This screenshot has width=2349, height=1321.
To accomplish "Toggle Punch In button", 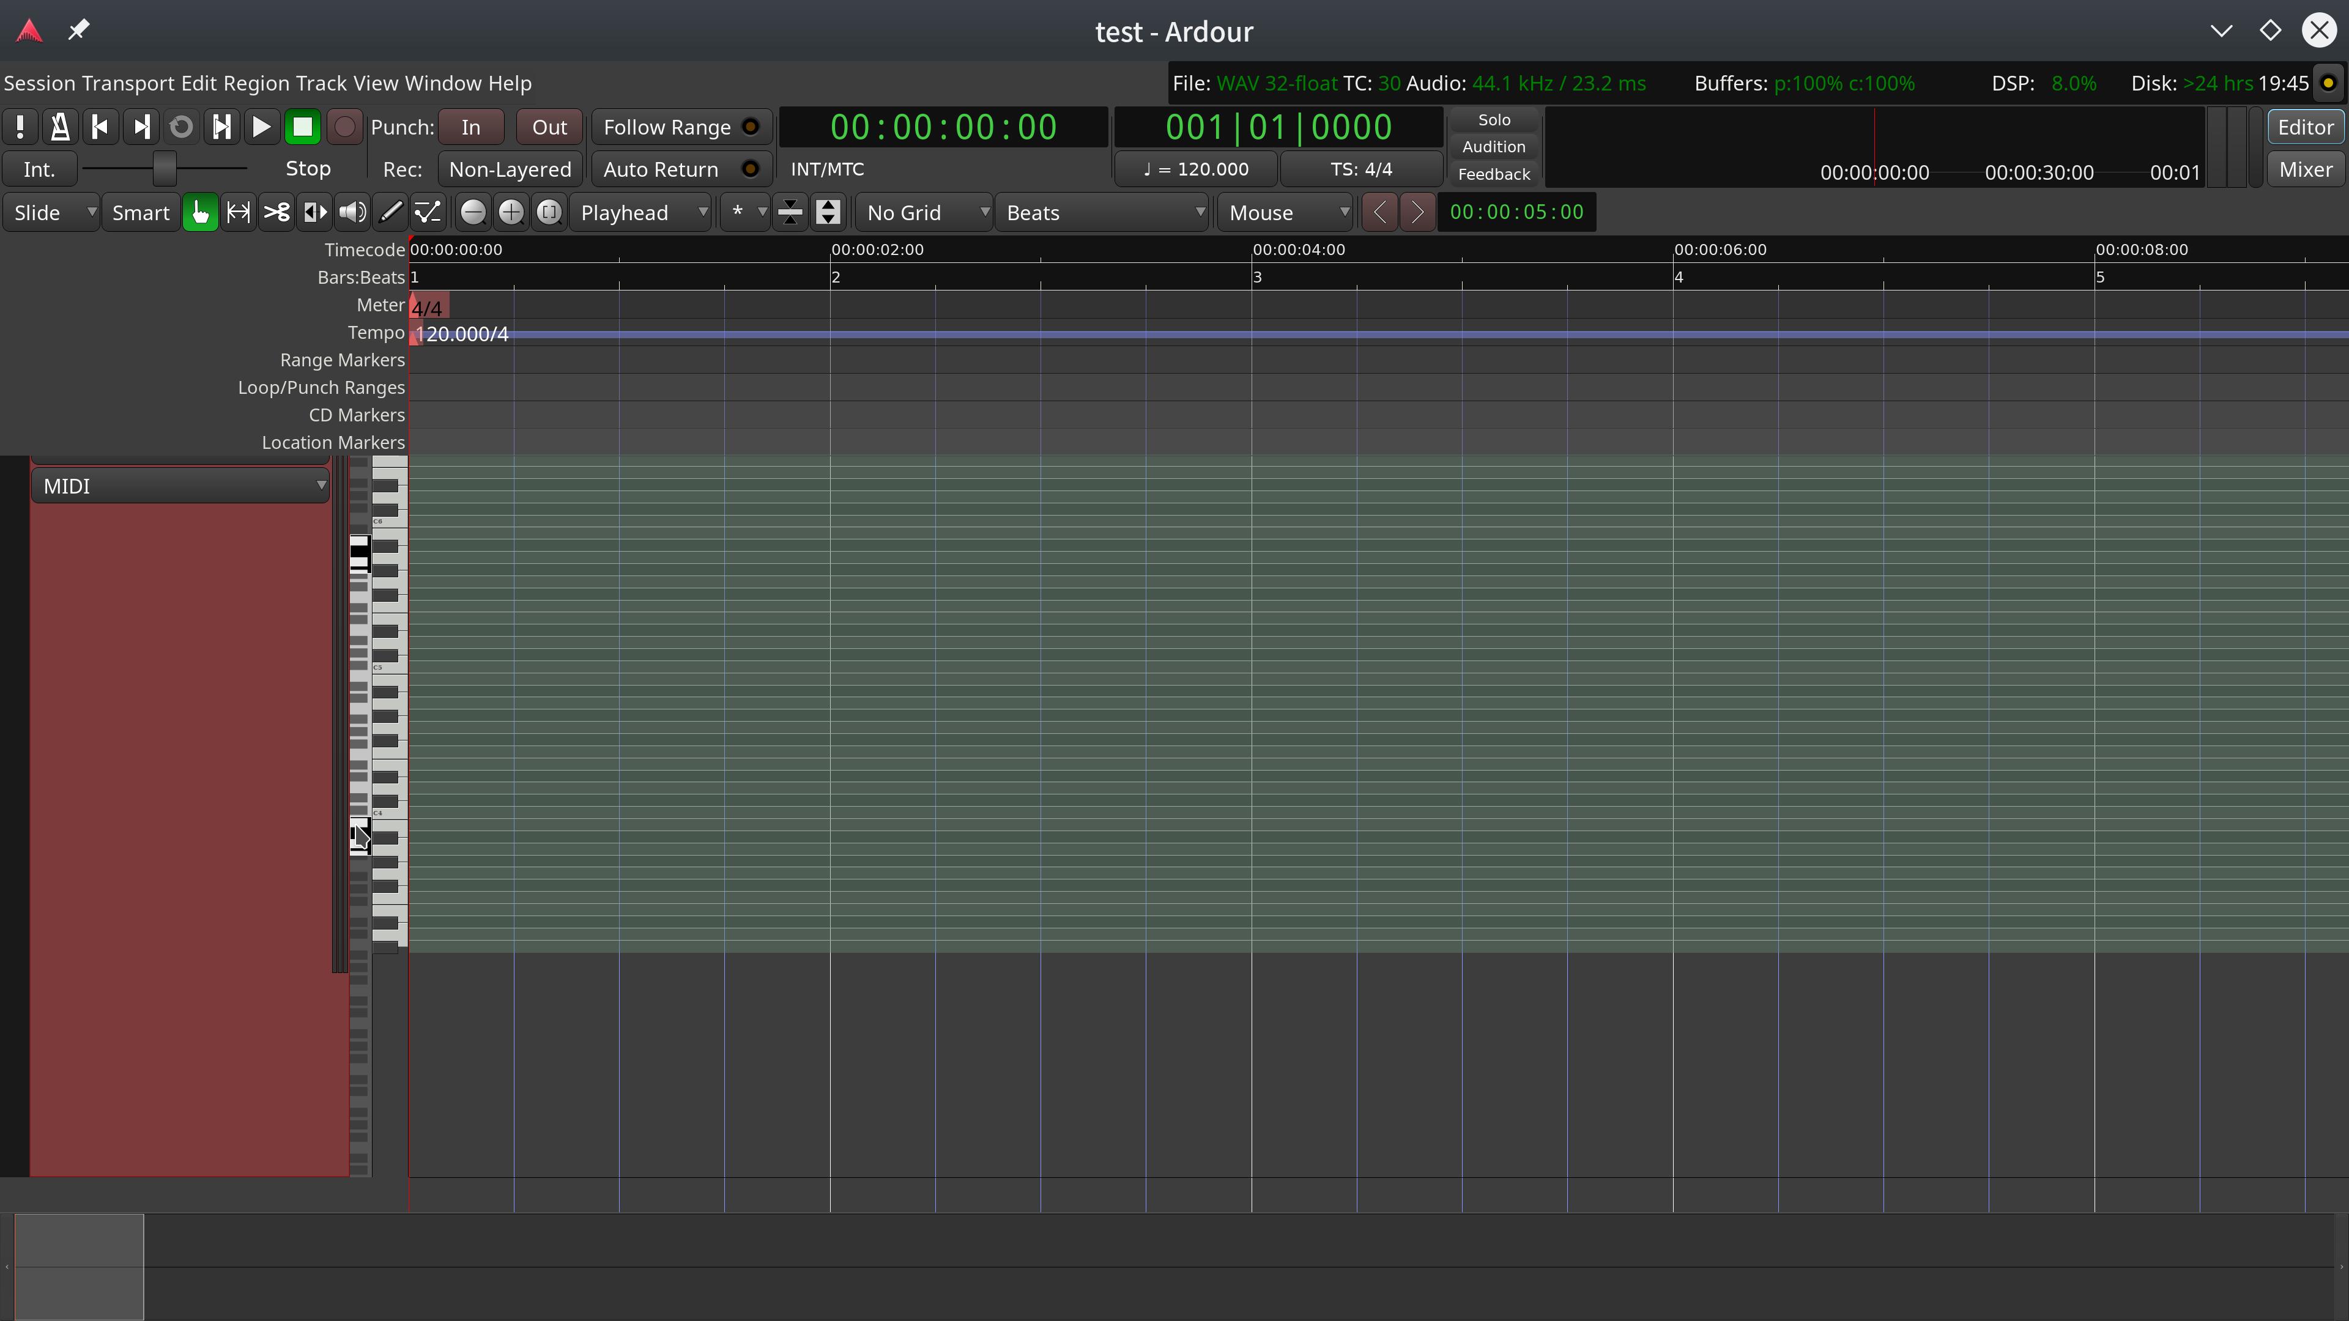I will coord(470,127).
